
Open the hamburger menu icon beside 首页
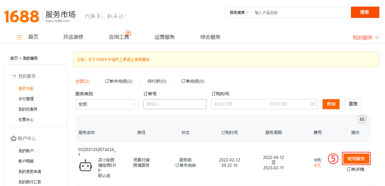[20, 37]
